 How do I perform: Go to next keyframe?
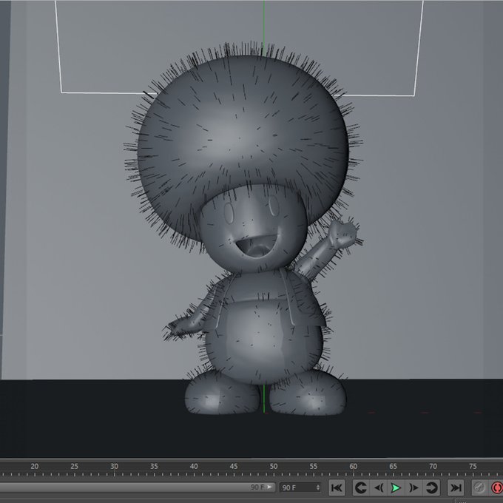click(x=431, y=487)
